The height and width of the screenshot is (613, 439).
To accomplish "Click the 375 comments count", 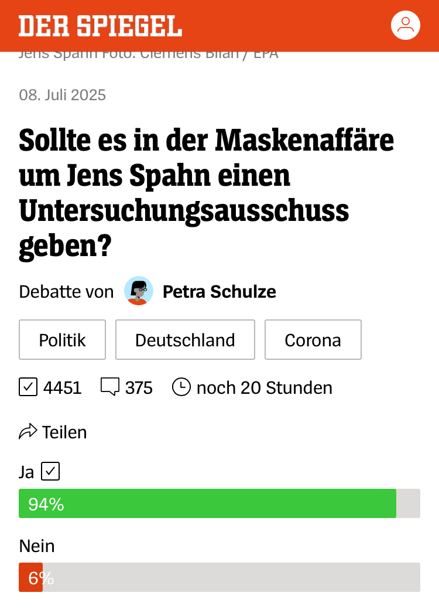I will pos(139,387).
